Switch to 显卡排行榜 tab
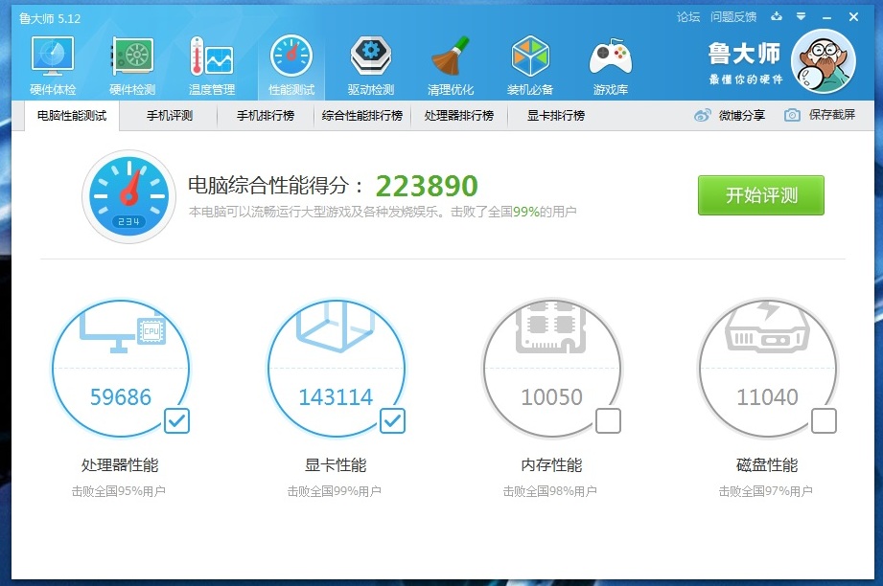 click(x=556, y=116)
